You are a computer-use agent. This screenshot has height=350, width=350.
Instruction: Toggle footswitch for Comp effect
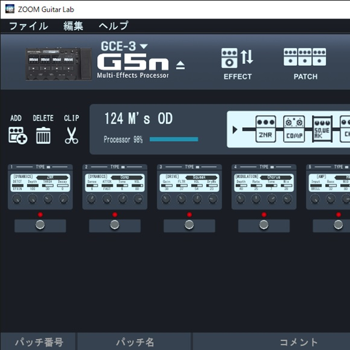tap(115, 225)
